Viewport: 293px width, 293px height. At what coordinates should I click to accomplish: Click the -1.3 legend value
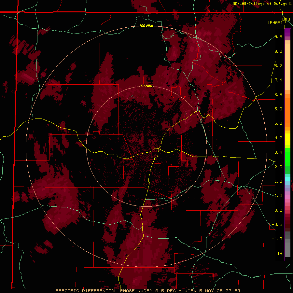[x=277, y=239]
